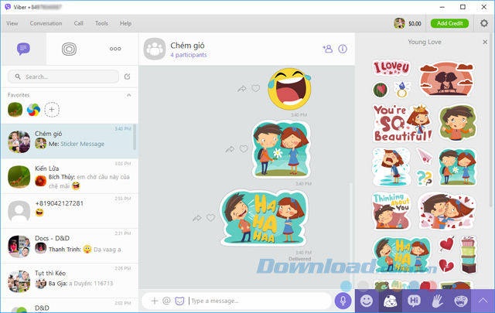This screenshot has width=495, height=313.
Task: Add participant to the group chat
Action: pos(328,49)
